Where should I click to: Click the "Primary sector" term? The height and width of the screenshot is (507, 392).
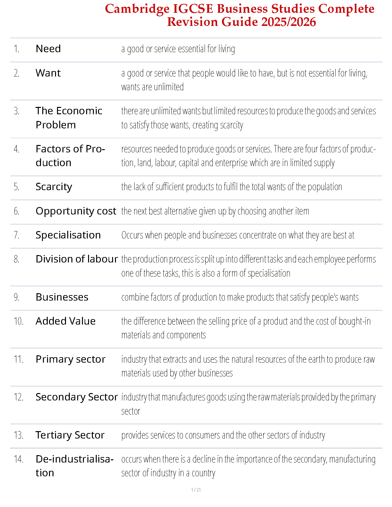[70, 359]
